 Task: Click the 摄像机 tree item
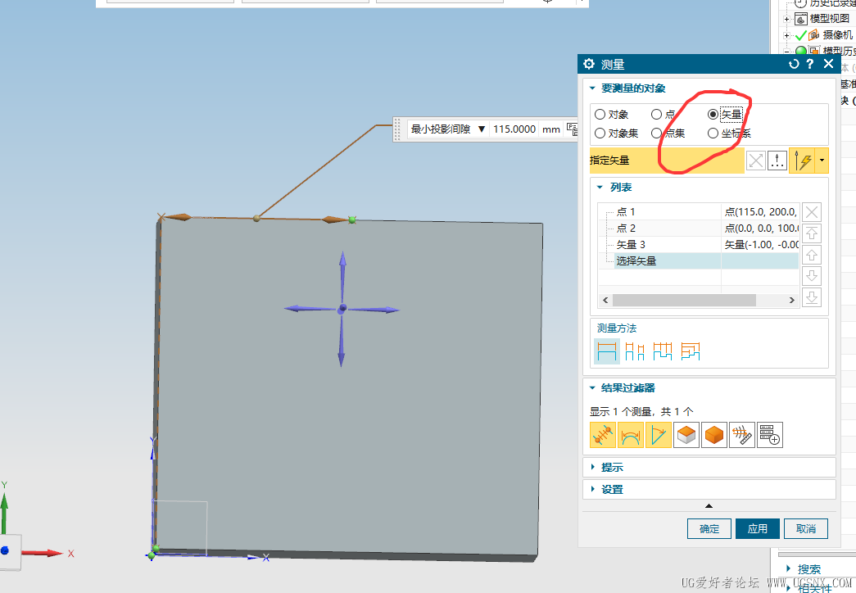837,35
